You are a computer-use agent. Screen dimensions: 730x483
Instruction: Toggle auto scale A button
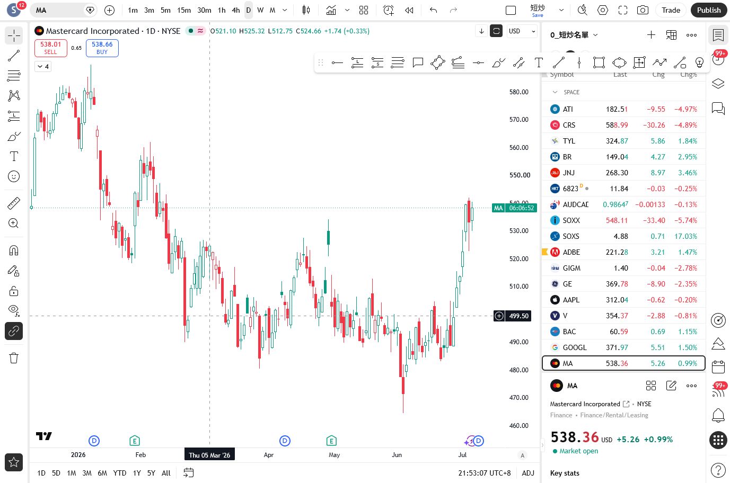[x=523, y=455]
